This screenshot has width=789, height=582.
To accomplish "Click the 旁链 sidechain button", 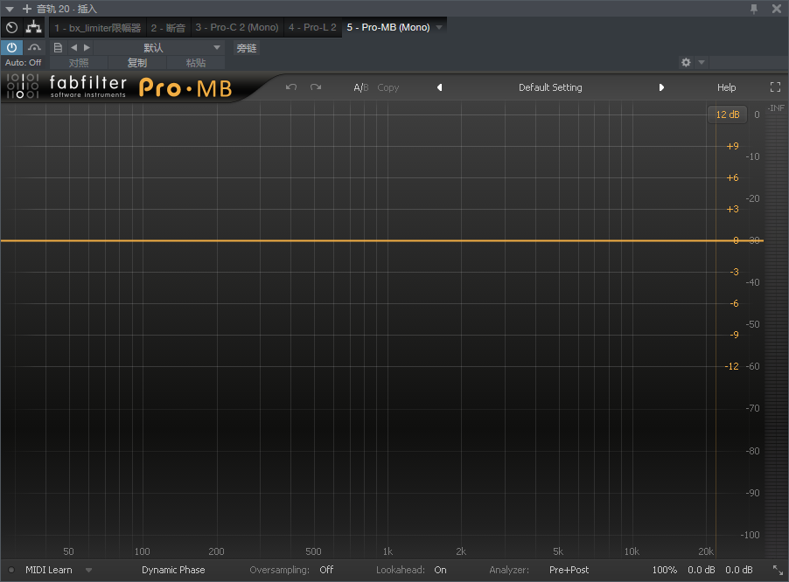I will click(247, 48).
